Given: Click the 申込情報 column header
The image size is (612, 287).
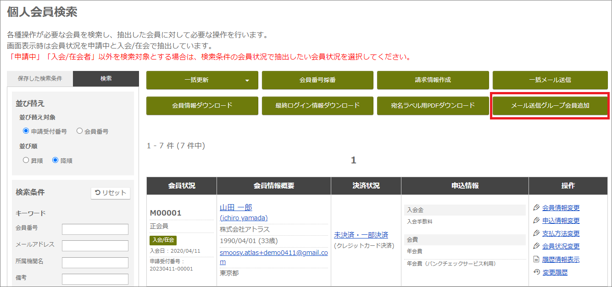Looking at the screenshot, I should click(465, 186).
